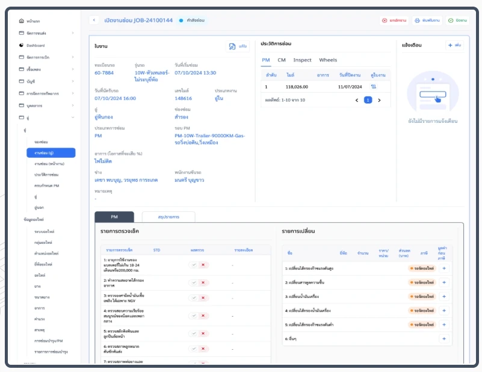Image resolution: width=482 pixels, height=372 pixels.
Task: Click the printer icon for พิมพ์ใบงาน
Action: [x=417, y=20]
